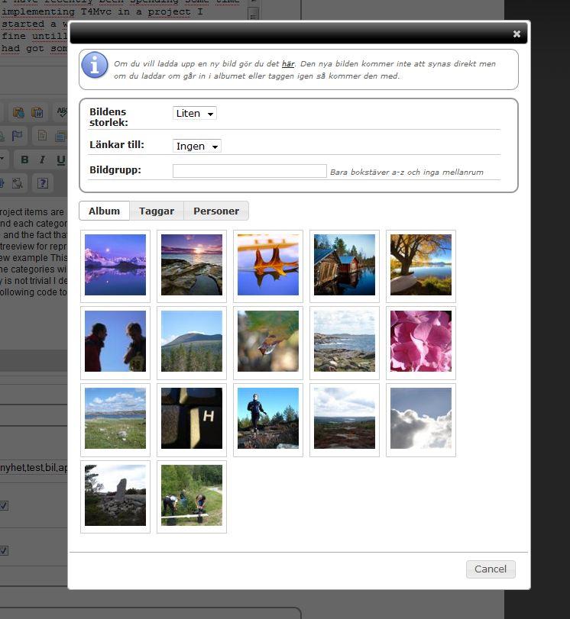This screenshot has height=619, width=570.
Task: Pick the keyboard H key thumbnail
Action: (x=192, y=418)
